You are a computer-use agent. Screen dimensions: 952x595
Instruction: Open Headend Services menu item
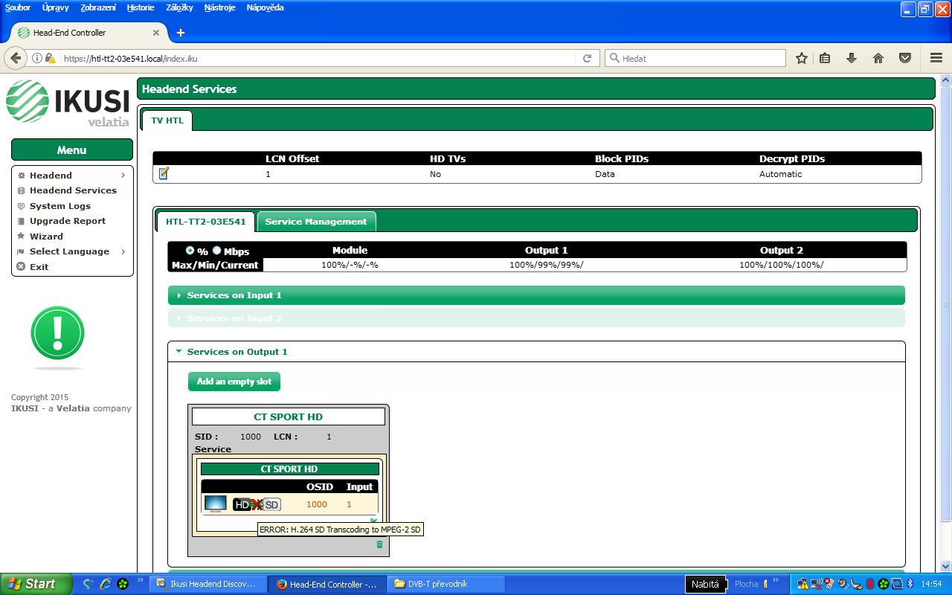click(73, 190)
